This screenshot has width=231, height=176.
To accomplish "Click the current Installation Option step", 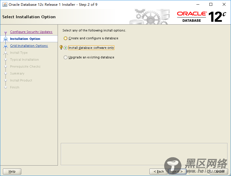I will coord(25,39).
